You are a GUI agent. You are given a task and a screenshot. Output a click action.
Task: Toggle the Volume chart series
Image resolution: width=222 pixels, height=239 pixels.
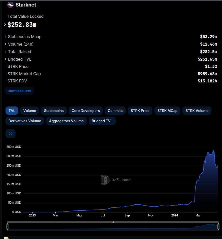pos(30,111)
